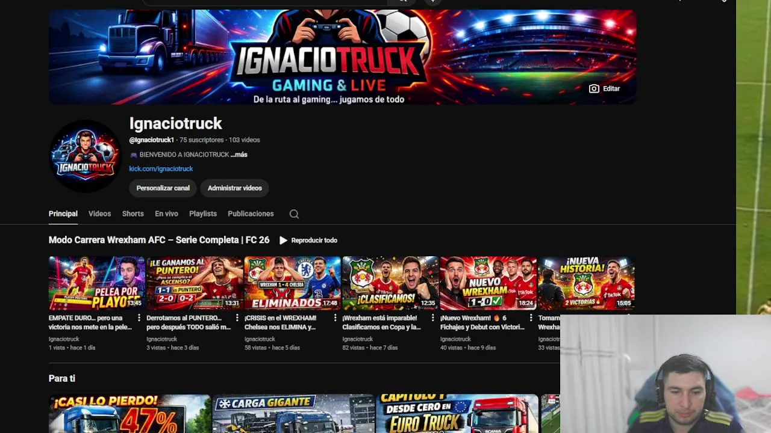
Task: Click the play triangle beside Reproducir todo
Action: 283,240
